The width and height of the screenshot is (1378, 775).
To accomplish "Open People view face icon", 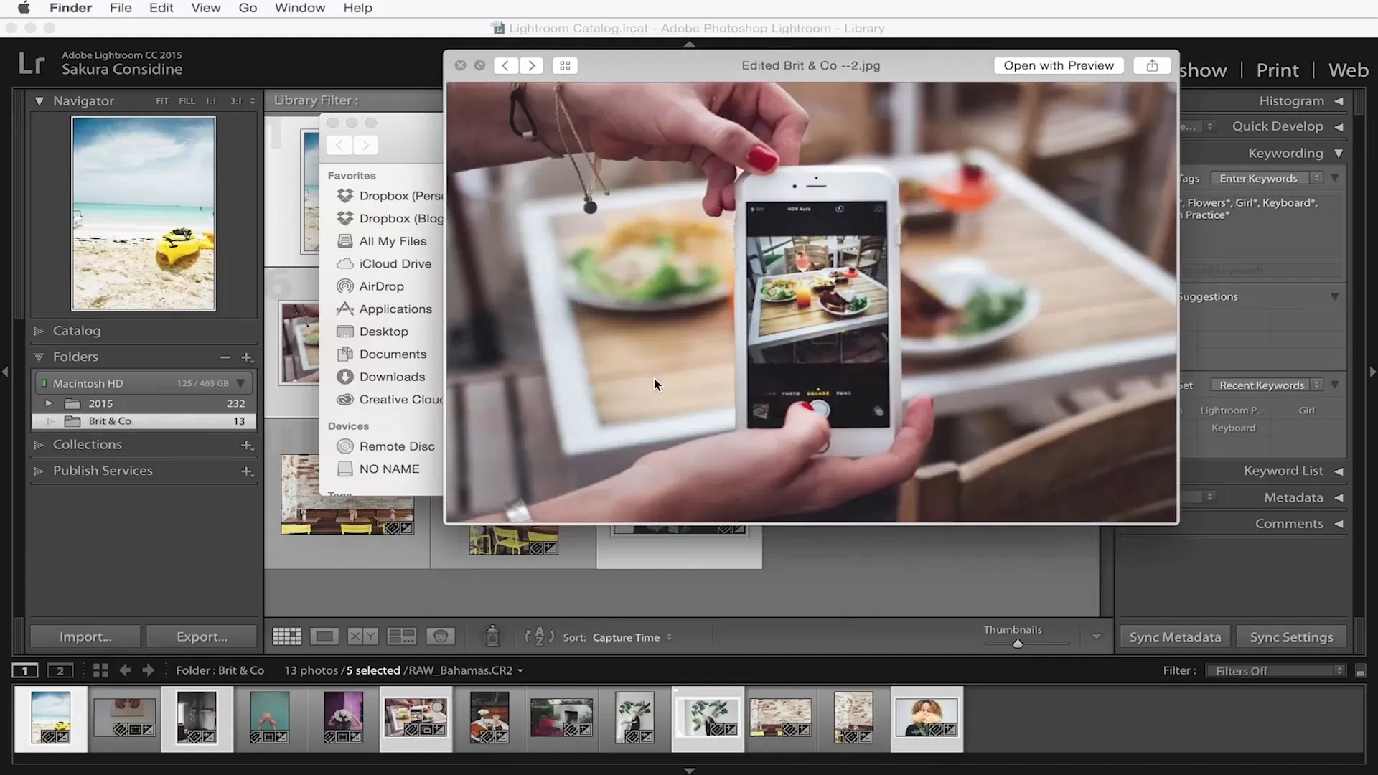I will pos(440,637).
